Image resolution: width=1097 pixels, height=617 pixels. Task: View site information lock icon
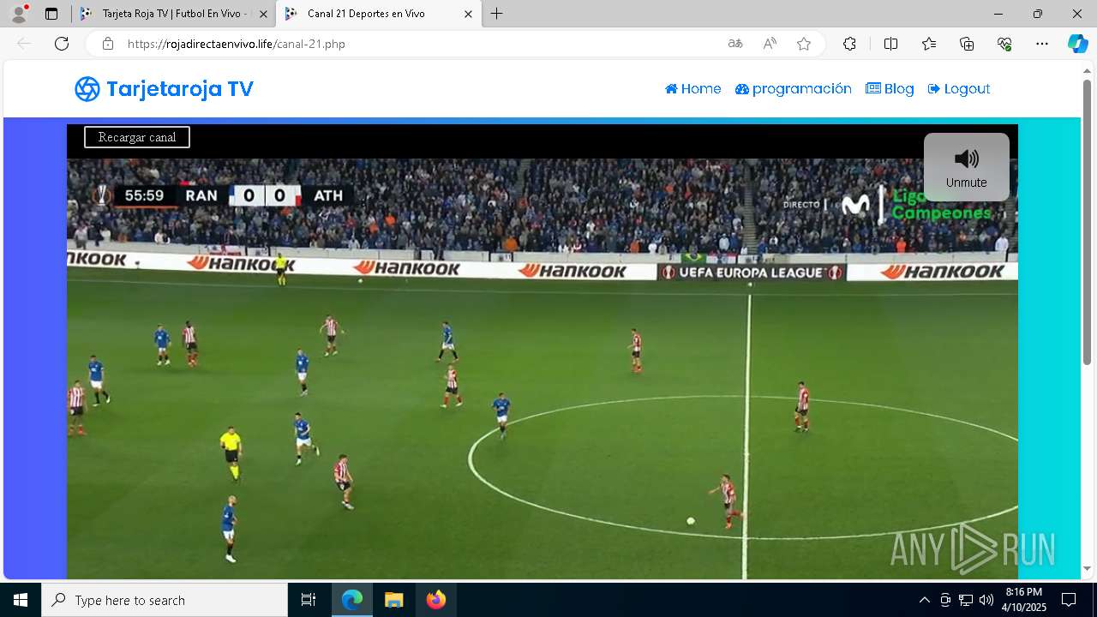[x=108, y=44]
